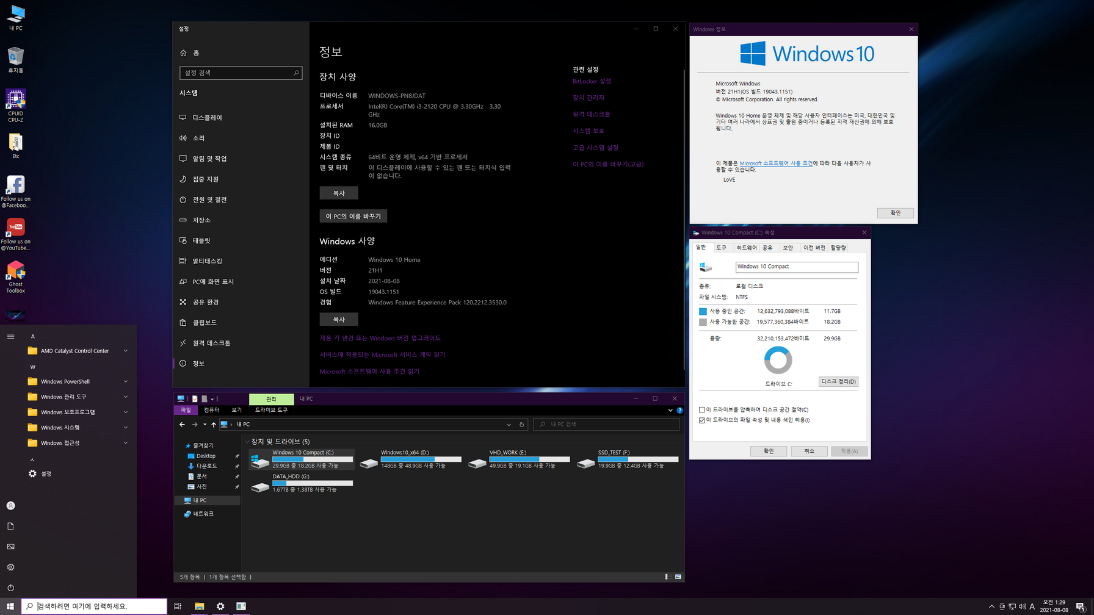Click the Power icon in Start menu
This screenshot has width=1094, height=615.
[x=10, y=588]
